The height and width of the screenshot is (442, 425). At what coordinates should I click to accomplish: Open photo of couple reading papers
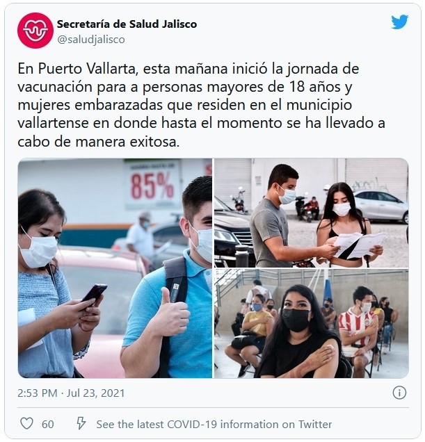pyautogui.click(x=311, y=213)
